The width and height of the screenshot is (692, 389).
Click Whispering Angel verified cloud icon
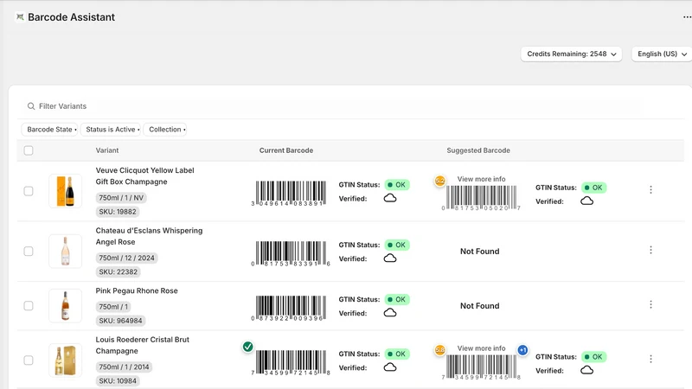(x=390, y=258)
